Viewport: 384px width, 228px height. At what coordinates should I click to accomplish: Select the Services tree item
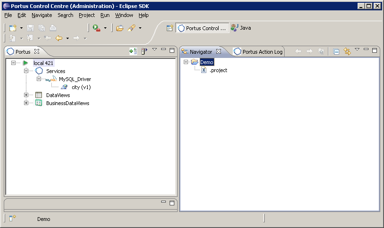56,71
